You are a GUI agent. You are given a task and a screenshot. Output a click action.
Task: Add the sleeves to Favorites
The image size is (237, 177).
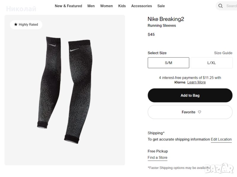coord(190,112)
